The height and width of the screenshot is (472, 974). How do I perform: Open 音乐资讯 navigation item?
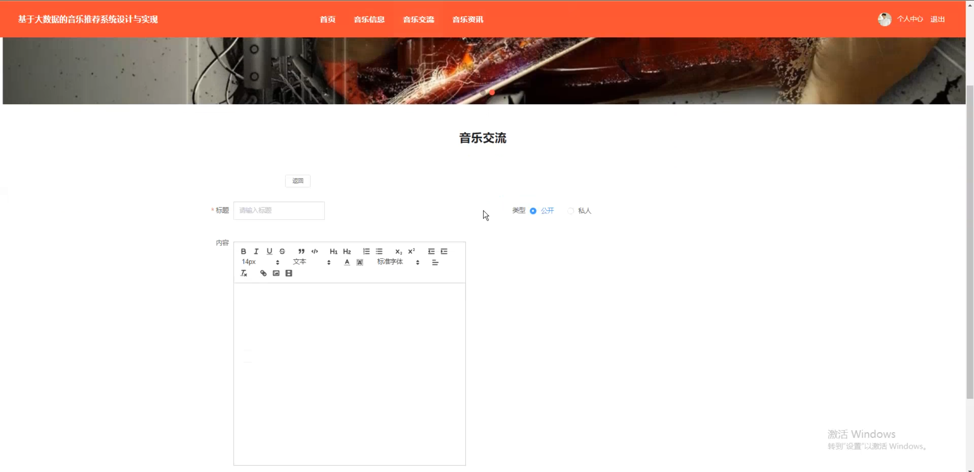pos(467,19)
